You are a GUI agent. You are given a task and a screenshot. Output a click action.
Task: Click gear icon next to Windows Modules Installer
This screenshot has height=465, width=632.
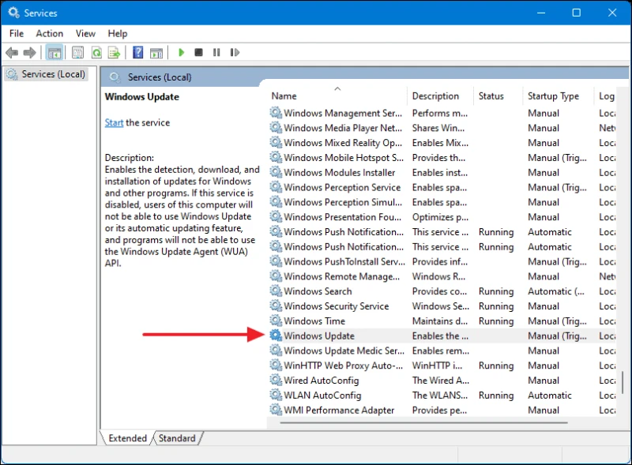click(x=276, y=172)
